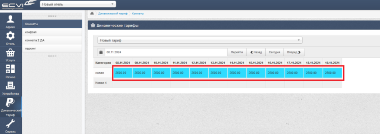Screen dimensions: 380x134
Task: Click the home icon in breadcrumb
Action: click(x=92, y=13)
